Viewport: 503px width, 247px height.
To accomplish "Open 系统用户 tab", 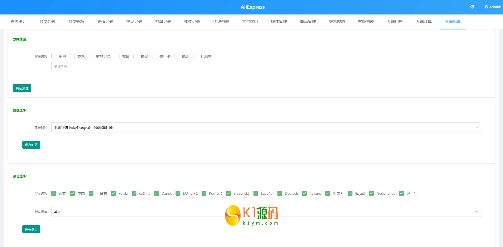I will pyautogui.click(x=395, y=22).
